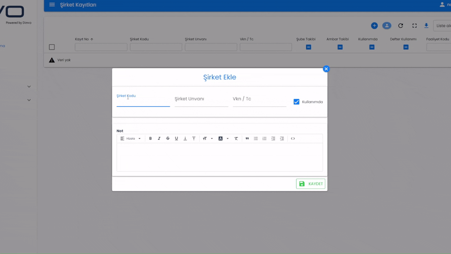
Task: Open the font size dropdown
Action: pos(208,139)
